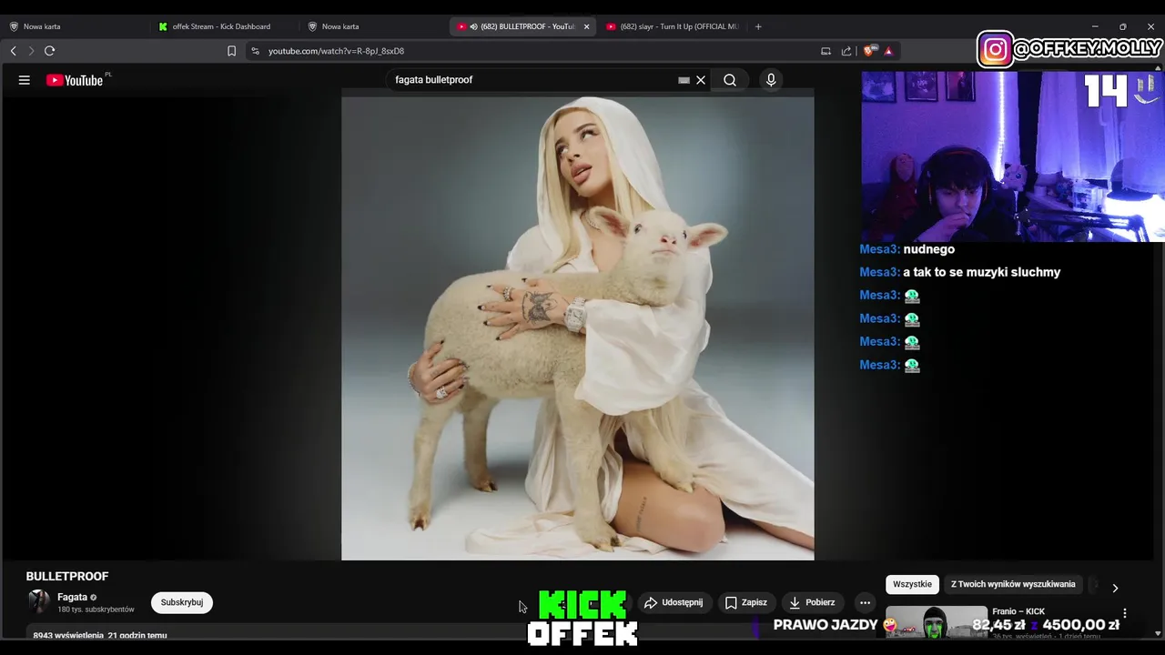Click the search magnifier button
The image size is (1165, 655).
(x=730, y=80)
